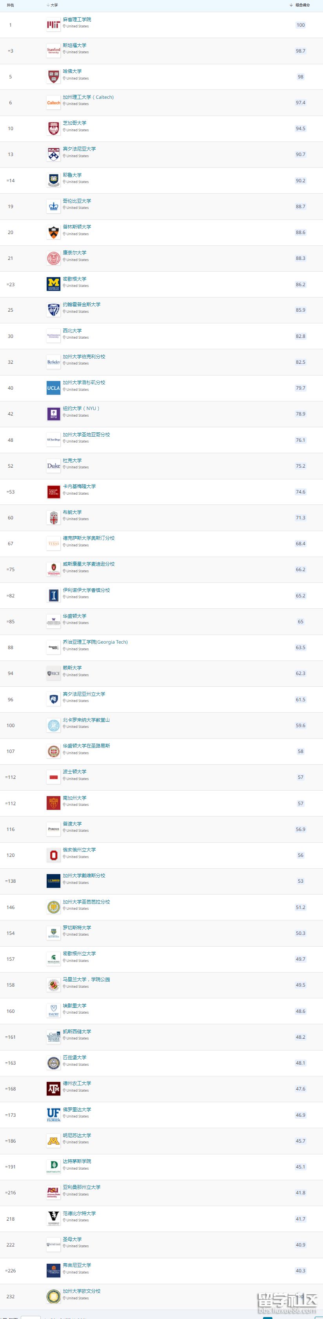Image resolution: width=323 pixels, height=1319 pixels.
Task: Click the green Dartmouth logo
Action: (53, 1167)
